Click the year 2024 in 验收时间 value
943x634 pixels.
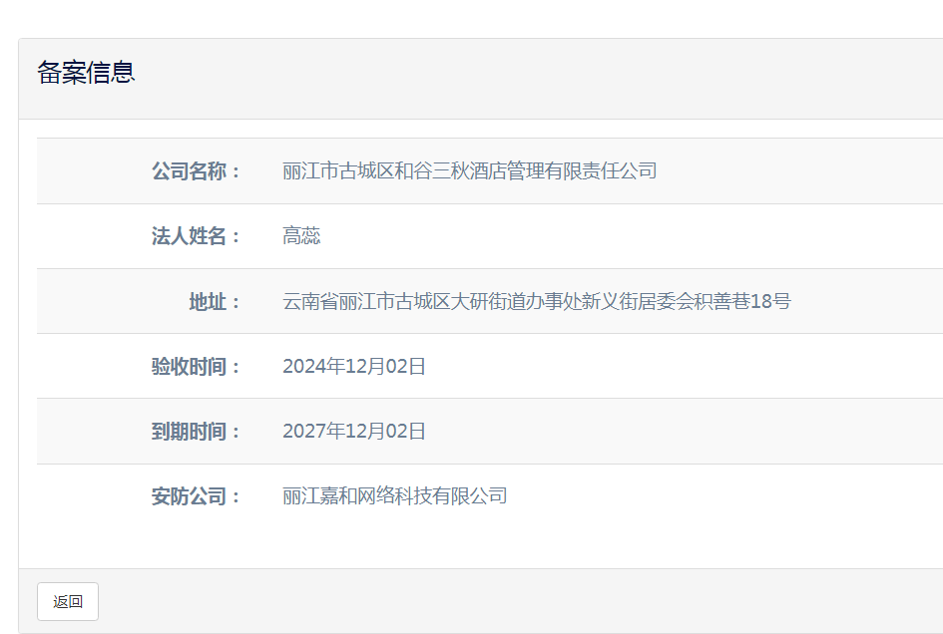pyautogui.click(x=302, y=367)
